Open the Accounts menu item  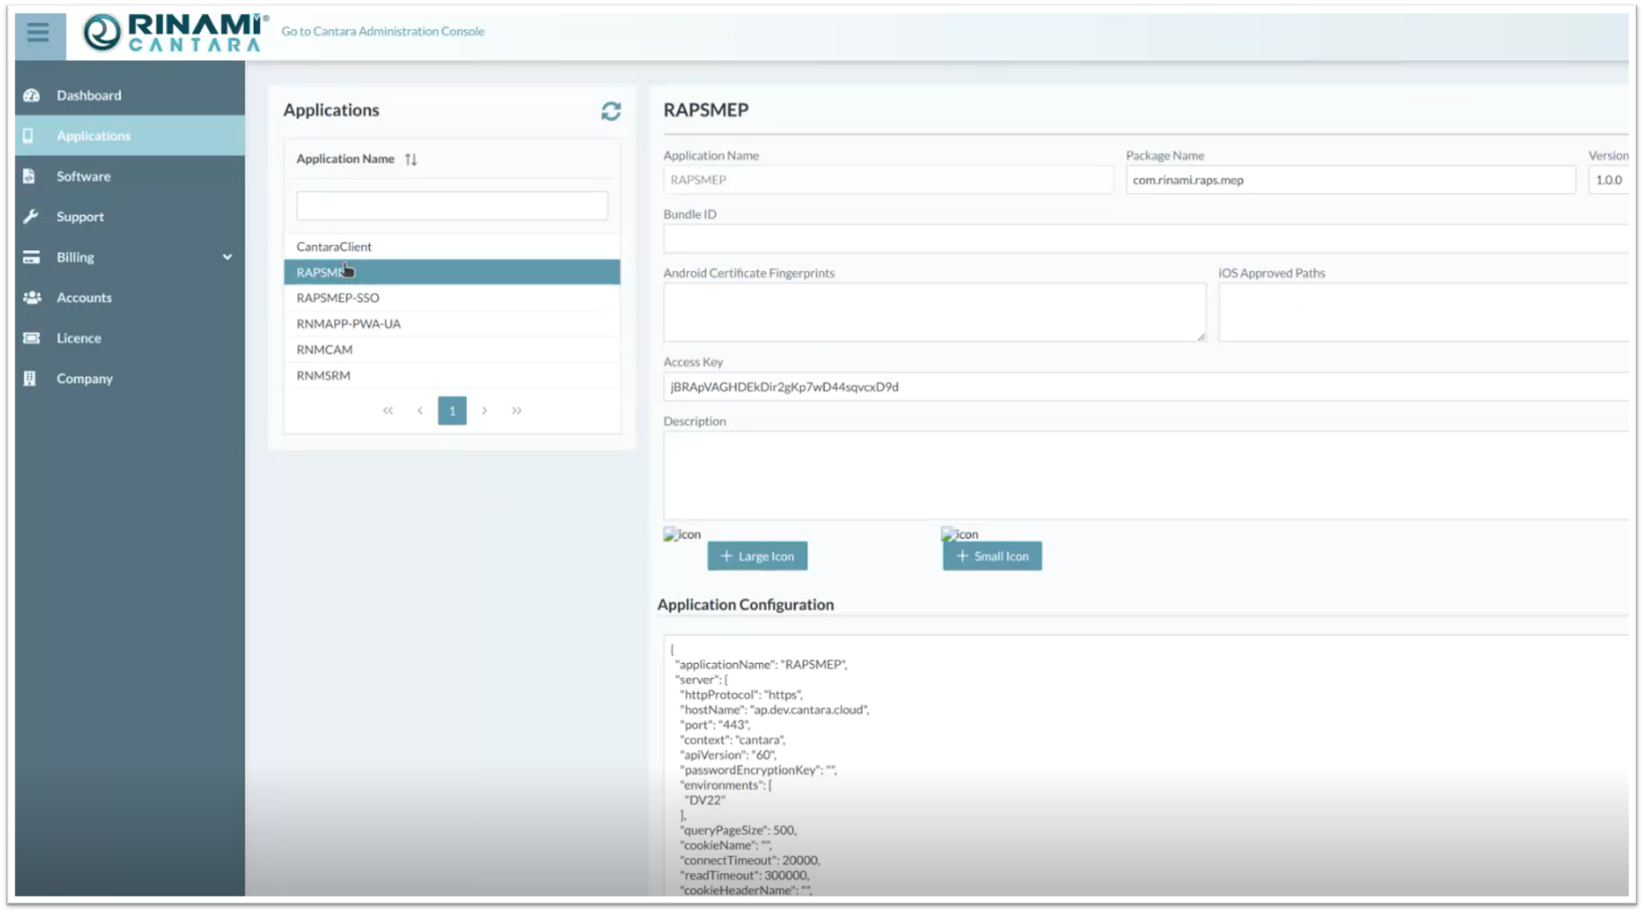pos(129,297)
